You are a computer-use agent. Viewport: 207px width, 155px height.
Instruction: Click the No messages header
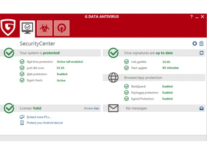coord(136,108)
